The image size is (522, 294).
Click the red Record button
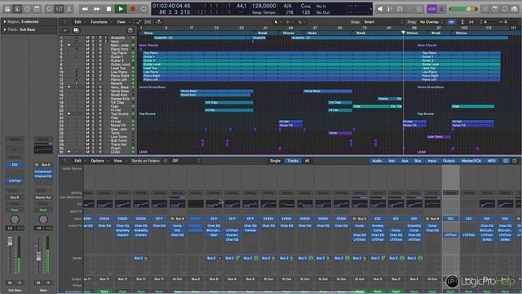coord(133,9)
